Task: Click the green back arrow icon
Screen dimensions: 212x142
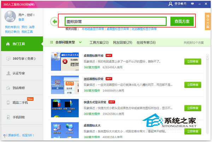Action: click(54, 22)
